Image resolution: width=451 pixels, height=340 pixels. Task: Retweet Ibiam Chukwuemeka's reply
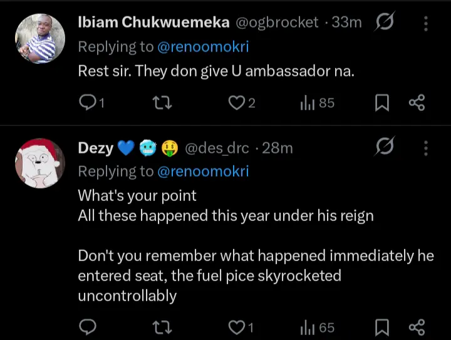pyautogui.click(x=163, y=103)
